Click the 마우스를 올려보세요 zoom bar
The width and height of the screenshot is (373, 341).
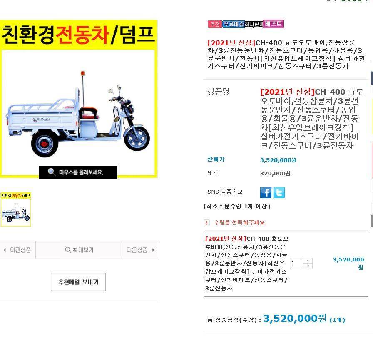pos(78,172)
